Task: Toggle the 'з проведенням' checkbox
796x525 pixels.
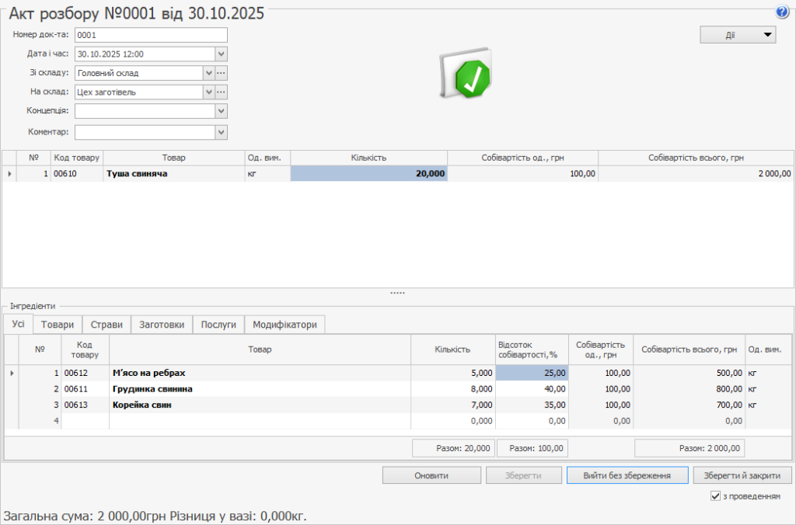Action: click(715, 496)
